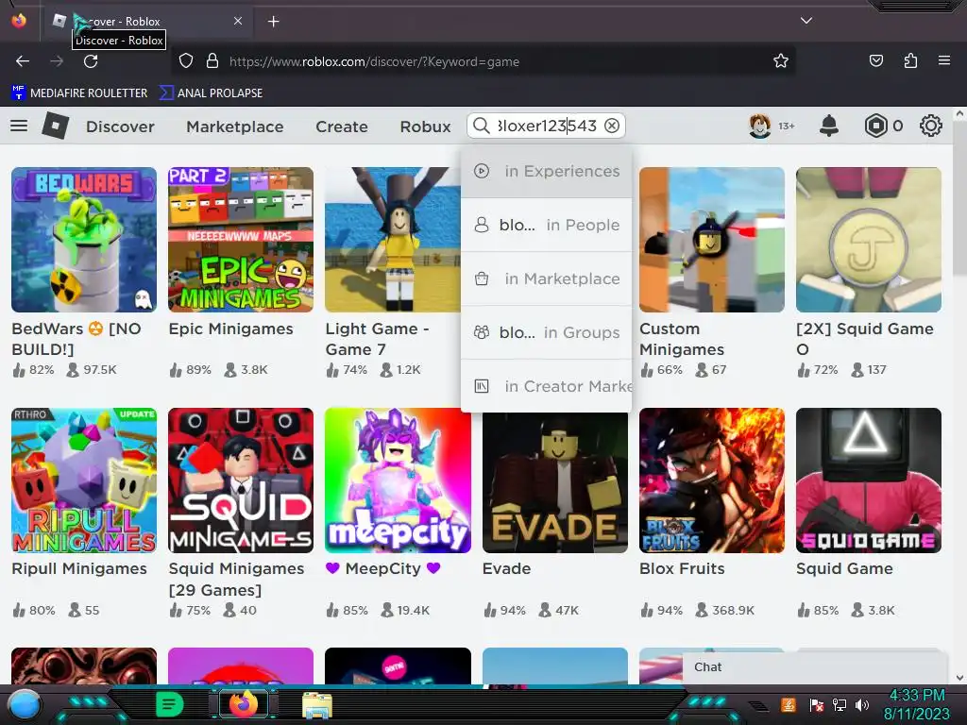Open a new browser tab
The image size is (967, 725).
pyautogui.click(x=273, y=22)
